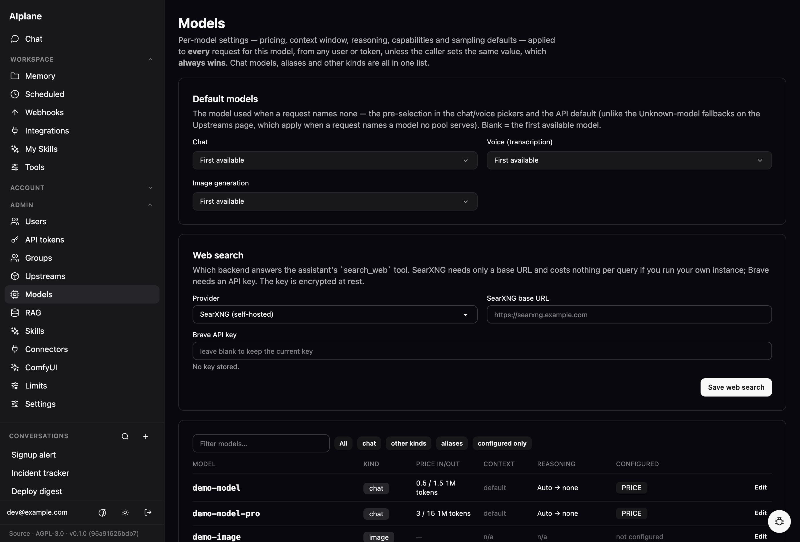
Task: Open the Image generation model dropdown
Action: tap(335, 201)
